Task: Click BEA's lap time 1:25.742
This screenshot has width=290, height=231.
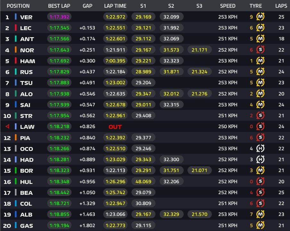Action: 115,192
